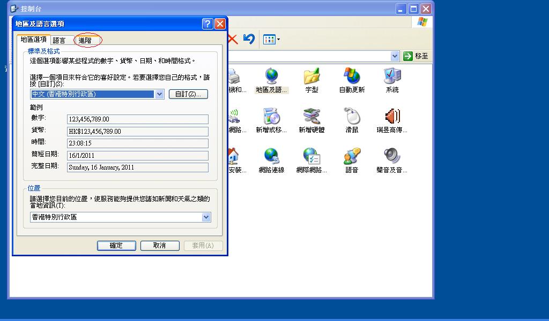Click the 確定 button
Image resolution: width=549 pixels, height=321 pixels.
point(116,246)
